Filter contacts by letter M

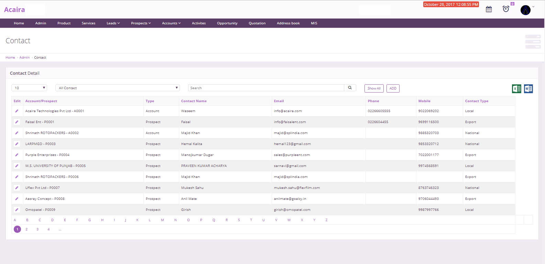click(162, 220)
